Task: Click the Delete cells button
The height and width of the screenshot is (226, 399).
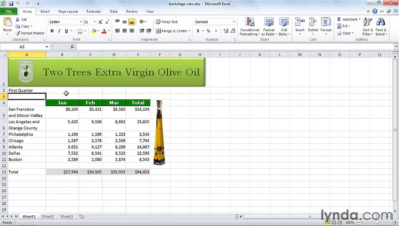Action: point(313,26)
